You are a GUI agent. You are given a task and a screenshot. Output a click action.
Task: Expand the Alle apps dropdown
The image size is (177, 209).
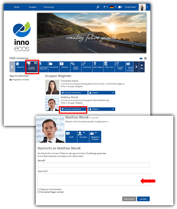coord(142,67)
